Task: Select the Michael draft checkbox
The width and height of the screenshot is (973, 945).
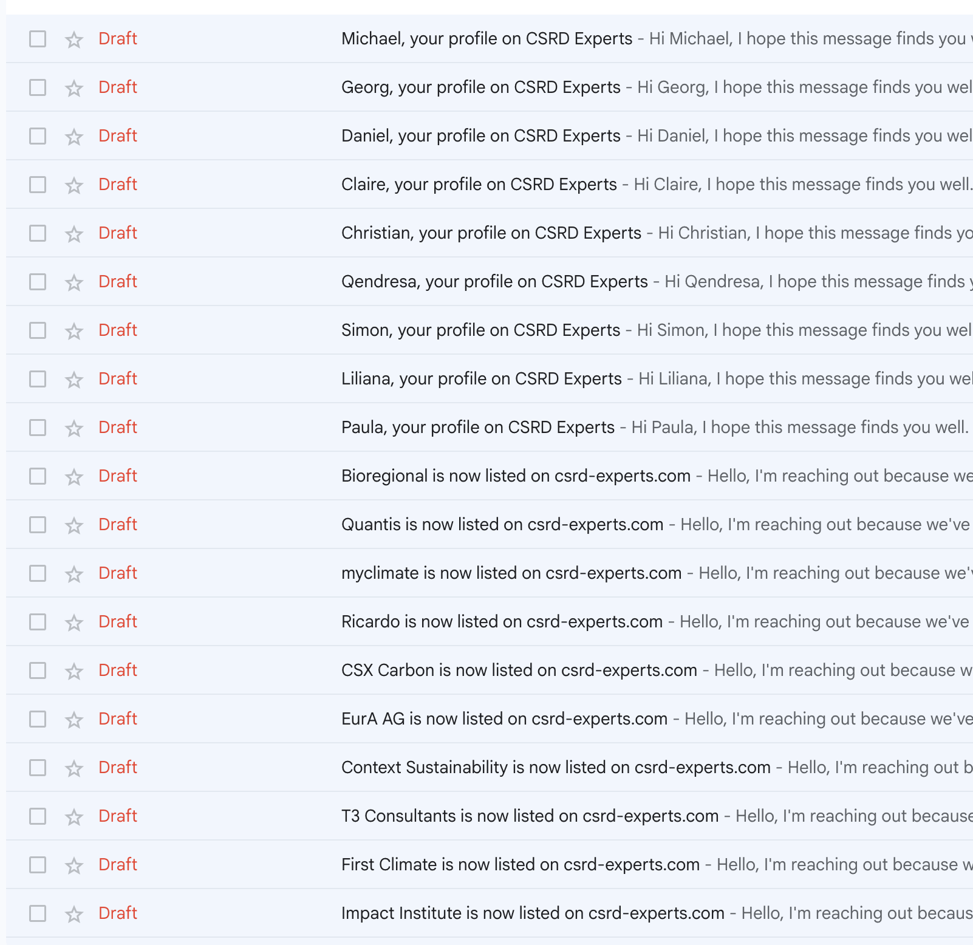Action: pos(38,39)
